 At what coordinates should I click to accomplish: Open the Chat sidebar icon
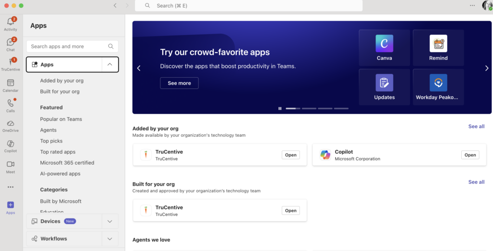pyautogui.click(x=10, y=43)
